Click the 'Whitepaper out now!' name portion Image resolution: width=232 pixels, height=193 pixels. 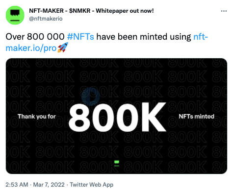[125, 11]
